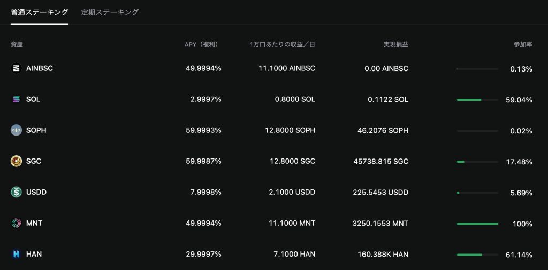Open the USDD green coin icon

click(x=17, y=192)
